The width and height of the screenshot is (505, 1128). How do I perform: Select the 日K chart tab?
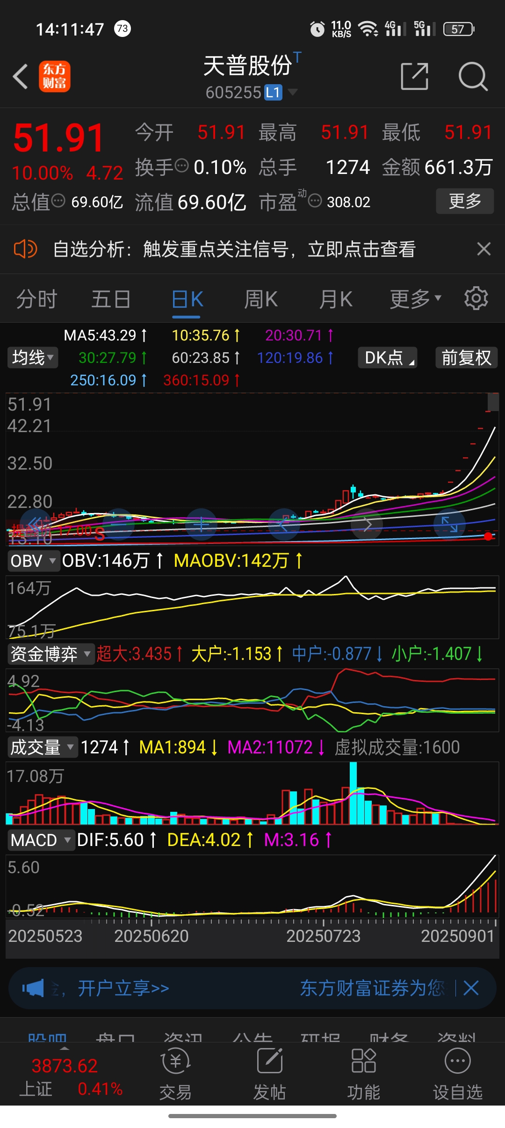(187, 299)
